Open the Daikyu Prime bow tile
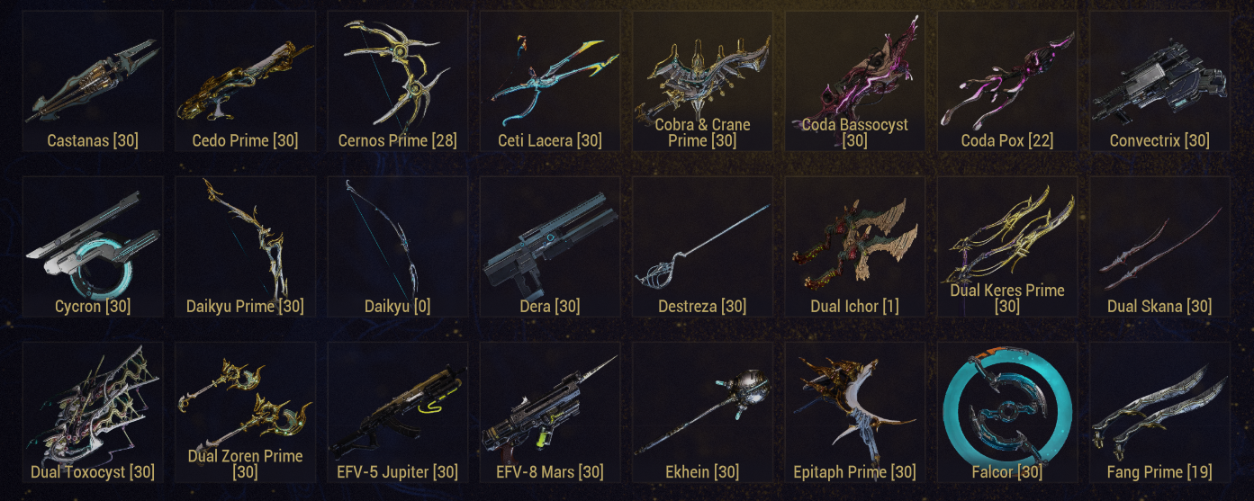The height and width of the screenshot is (501, 1254). (x=245, y=246)
